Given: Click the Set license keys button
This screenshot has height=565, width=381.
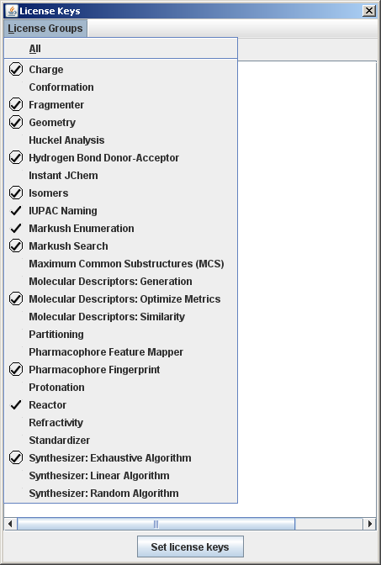Looking at the screenshot, I should [x=190, y=547].
